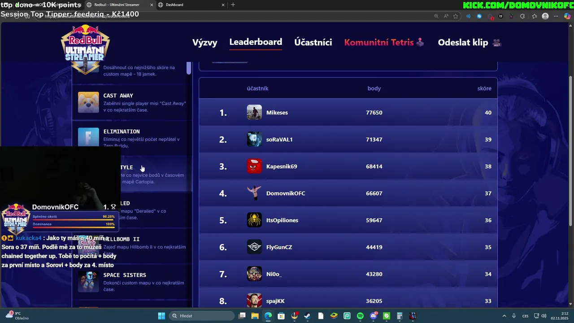Open Microsoft Store from the taskbar
Viewport: 574px width, 323px height.
pyautogui.click(x=281, y=316)
